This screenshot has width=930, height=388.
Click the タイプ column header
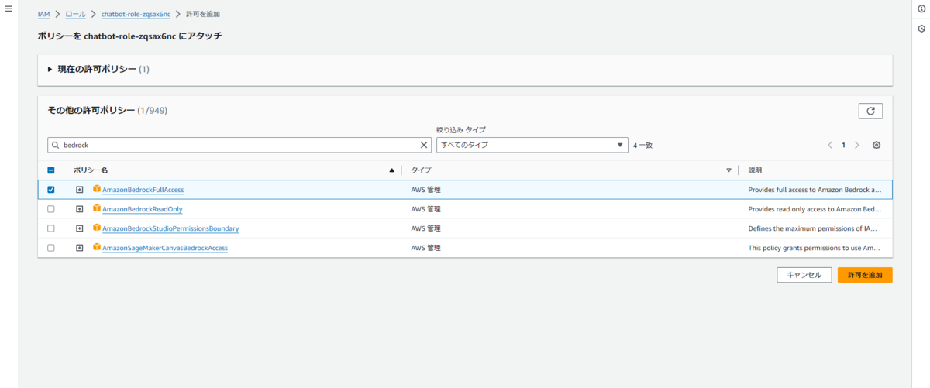[x=421, y=170]
